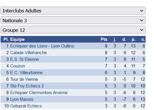Viewport: 154px width, 110px height.
Task: Open the Cebazat Echecs team page
Action: (26, 106)
